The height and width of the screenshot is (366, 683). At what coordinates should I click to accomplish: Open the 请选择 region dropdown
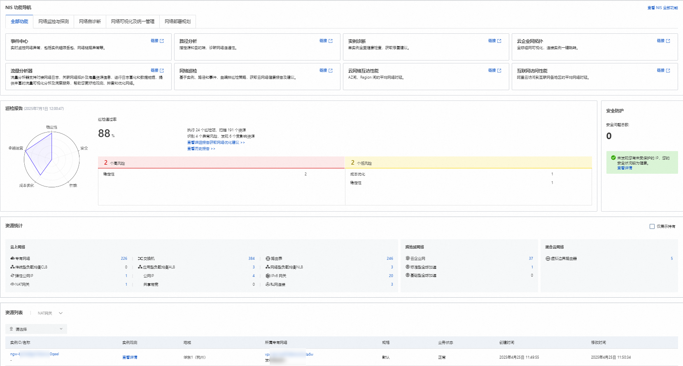pyautogui.click(x=36, y=329)
